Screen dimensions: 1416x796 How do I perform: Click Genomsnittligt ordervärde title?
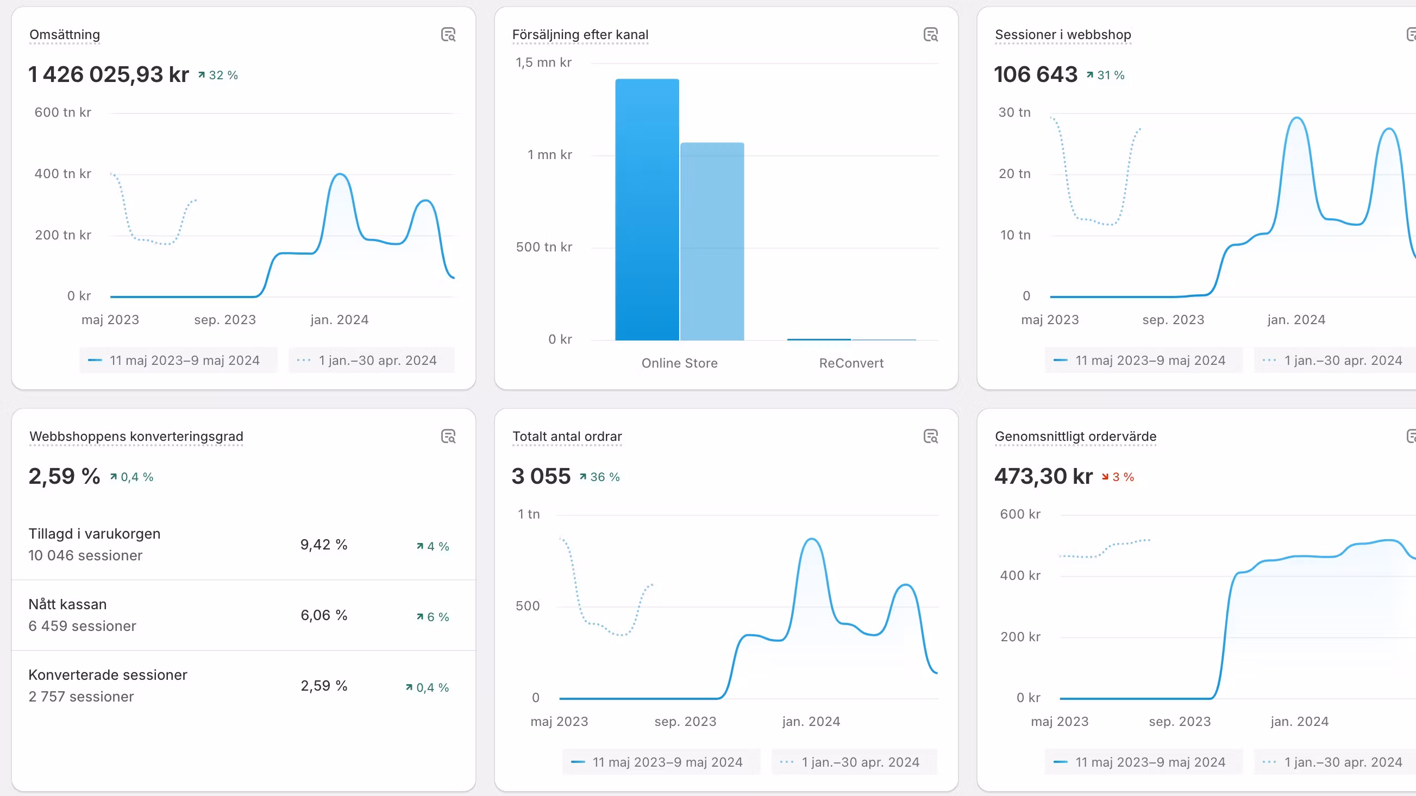tap(1075, 436)
